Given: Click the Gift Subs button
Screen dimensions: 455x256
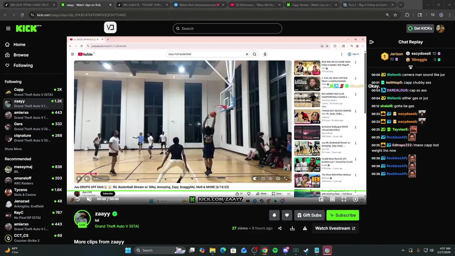Looking at the screenshot, I should (x=309, y=215).
